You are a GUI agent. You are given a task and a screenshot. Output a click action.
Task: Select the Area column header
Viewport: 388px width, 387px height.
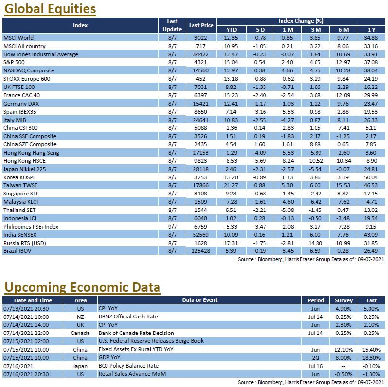click(x=80, y=300)
